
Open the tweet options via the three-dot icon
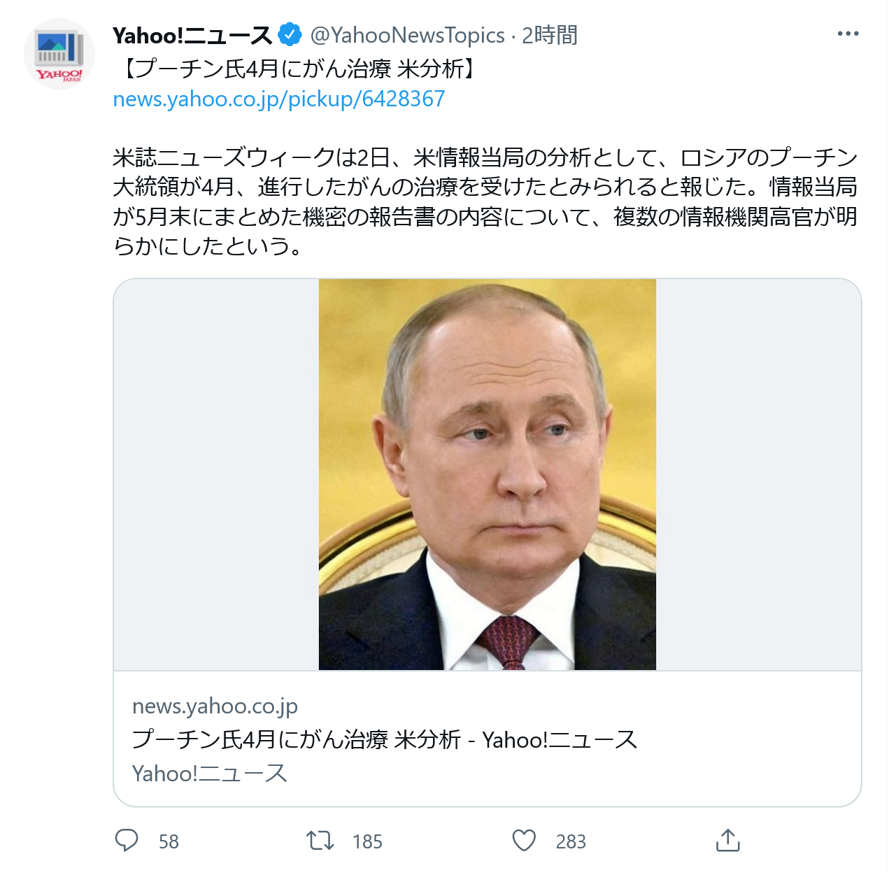pos(848,33)
